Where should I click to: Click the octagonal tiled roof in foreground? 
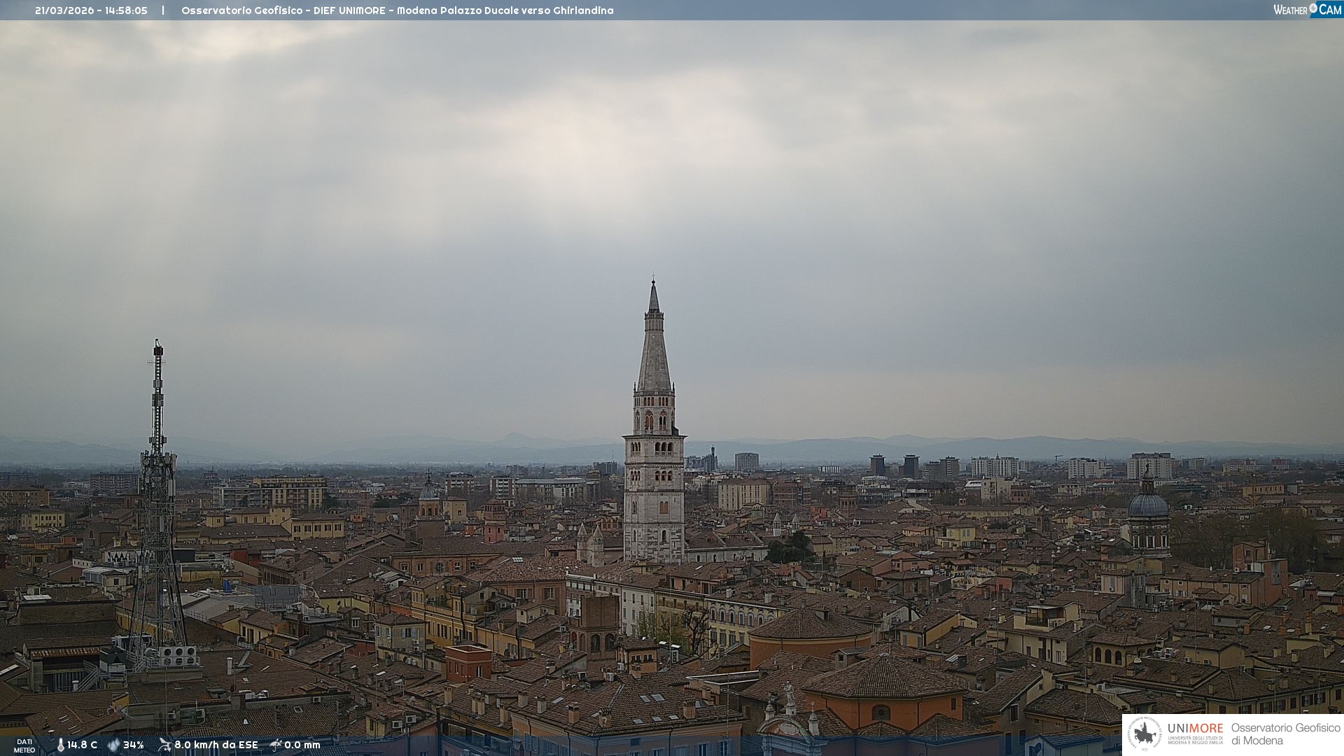pos(885,678)
